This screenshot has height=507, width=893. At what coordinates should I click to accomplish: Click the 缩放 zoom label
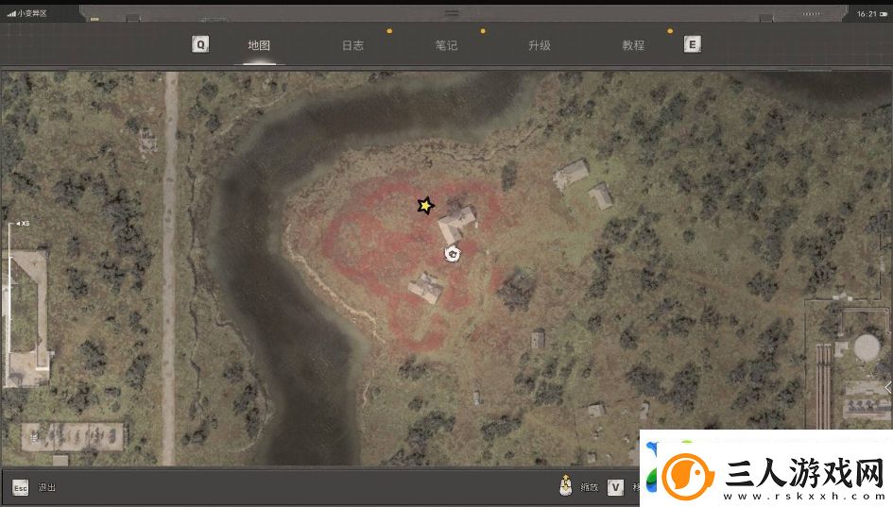pos(590,487)
